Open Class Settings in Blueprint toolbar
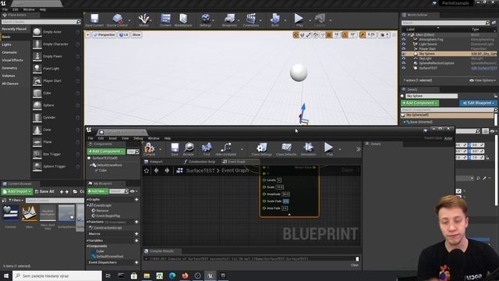 point(262,149)
